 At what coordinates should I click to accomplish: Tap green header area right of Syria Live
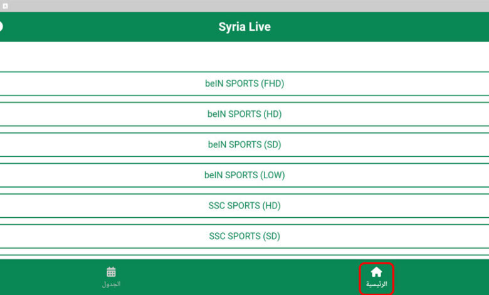[376, 27]
